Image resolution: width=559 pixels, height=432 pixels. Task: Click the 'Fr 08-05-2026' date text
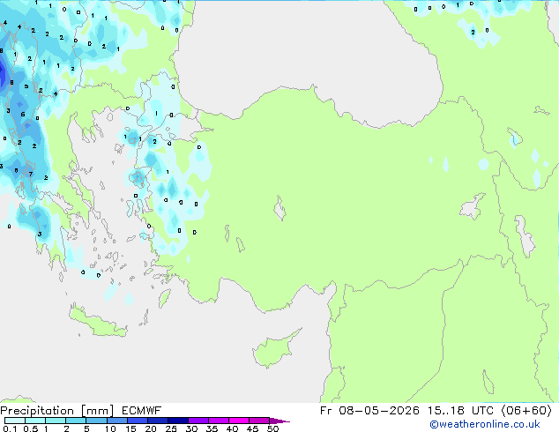pos(369,411)
